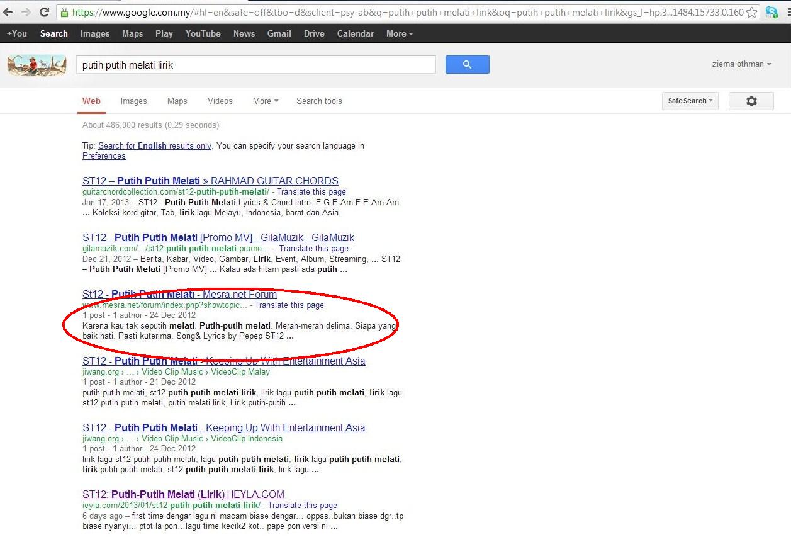
Task: Open Search tools
Action: [x=319, y=101]
